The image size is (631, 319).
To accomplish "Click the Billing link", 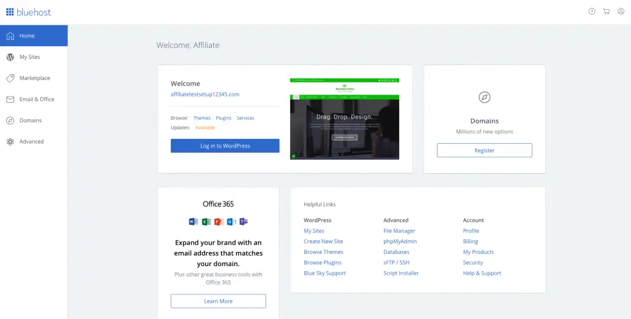I will (x=470, y=241).
